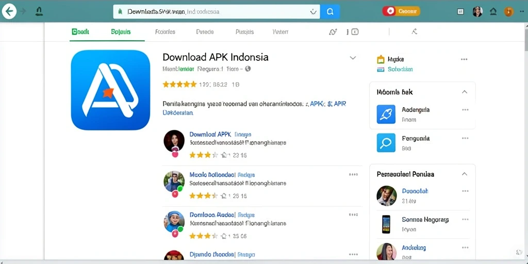Screen dimensions: 528x264
Task: Open the more options for Macilo Roliondael review
Action: tap(353, 174)
